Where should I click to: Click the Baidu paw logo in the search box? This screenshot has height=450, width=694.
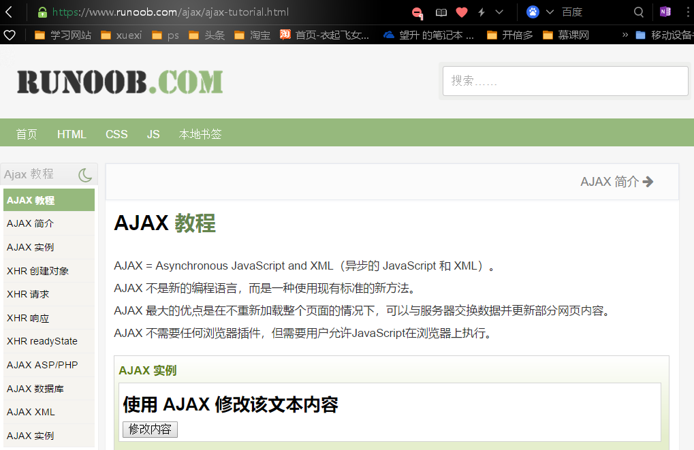coord(532,12)
